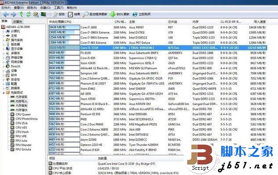Image resolution: width=278 pixels, height=175 pixels.
Task: Open the 报告(R) menu
Action: point(32,8)
